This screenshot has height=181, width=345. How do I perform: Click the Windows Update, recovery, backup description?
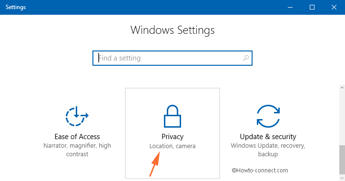(x=268, y=150)
